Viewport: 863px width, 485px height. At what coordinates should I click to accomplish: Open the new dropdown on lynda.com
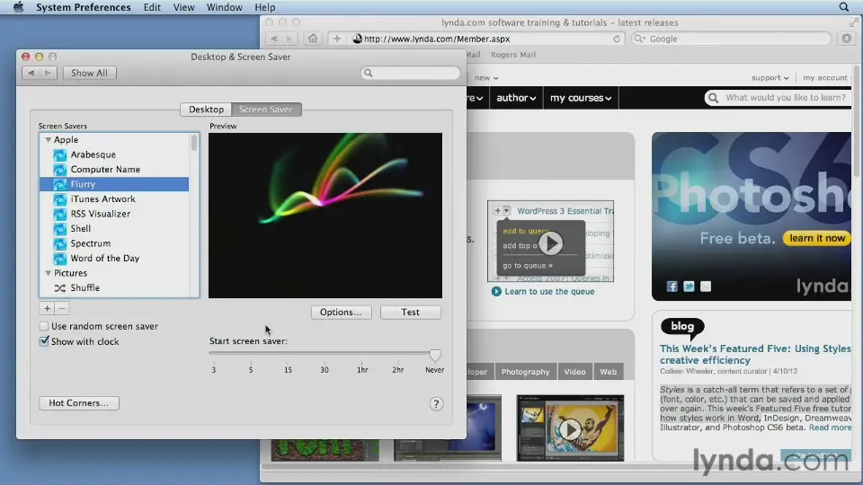click(x=486, y=77)
